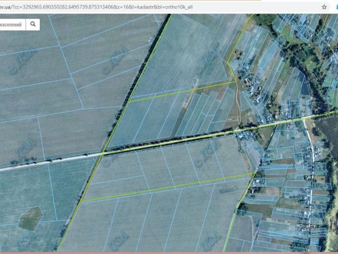Viewport: 338px width, 254px height.
Task: Select the URL in the address bar
Action: point(96,7)
